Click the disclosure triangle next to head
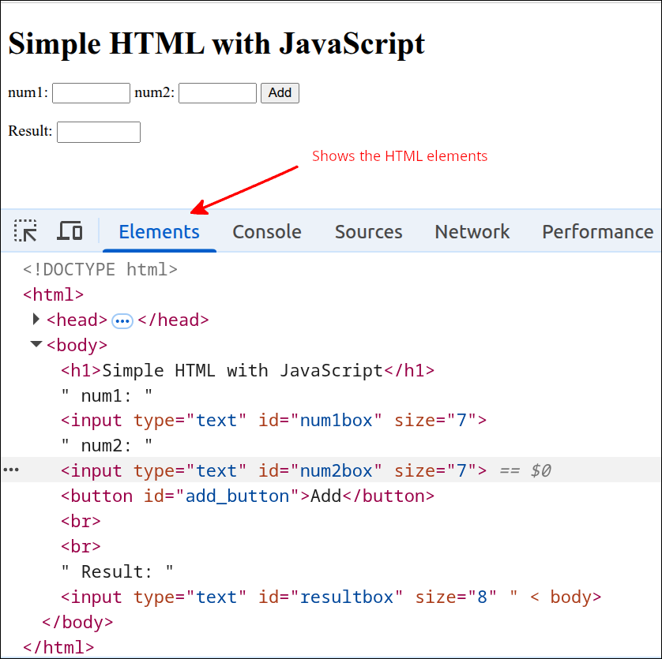Image resolution: width=662 pixels, height=659 pixels. (36, 320)
